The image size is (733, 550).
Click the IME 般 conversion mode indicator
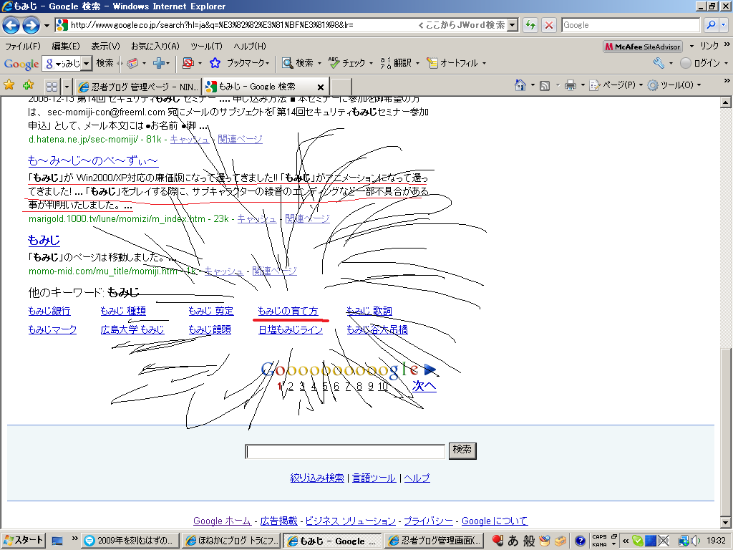coord(529,541)
